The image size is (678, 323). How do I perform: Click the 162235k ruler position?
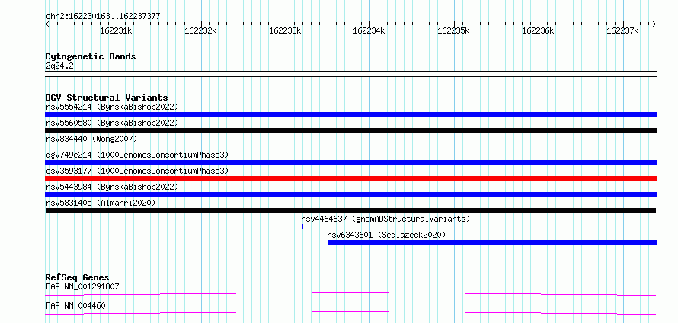tap(453, 30)
